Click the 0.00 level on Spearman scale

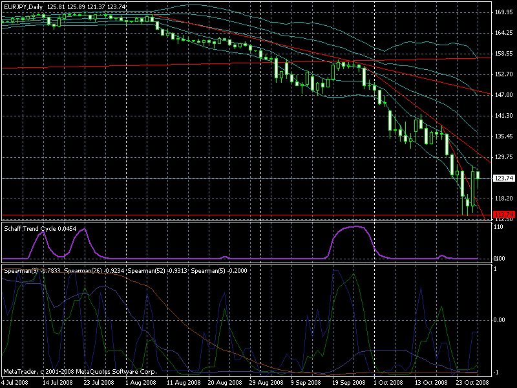pos(500,320)
